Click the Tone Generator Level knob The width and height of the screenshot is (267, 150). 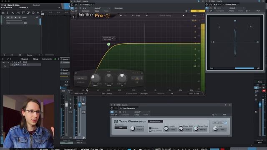click(x=215, y=128)
